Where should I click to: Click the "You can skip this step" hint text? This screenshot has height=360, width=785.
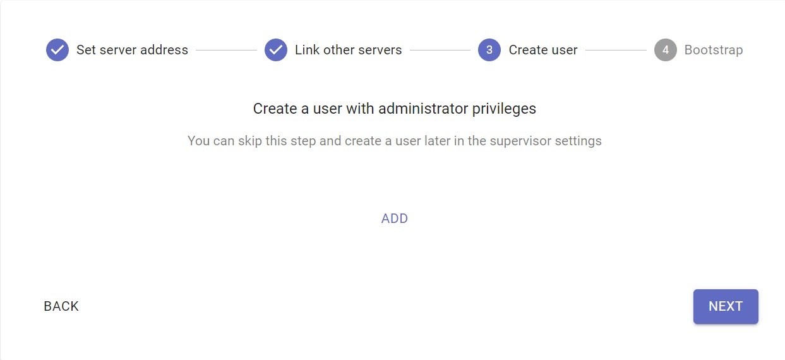coord(251,141)
